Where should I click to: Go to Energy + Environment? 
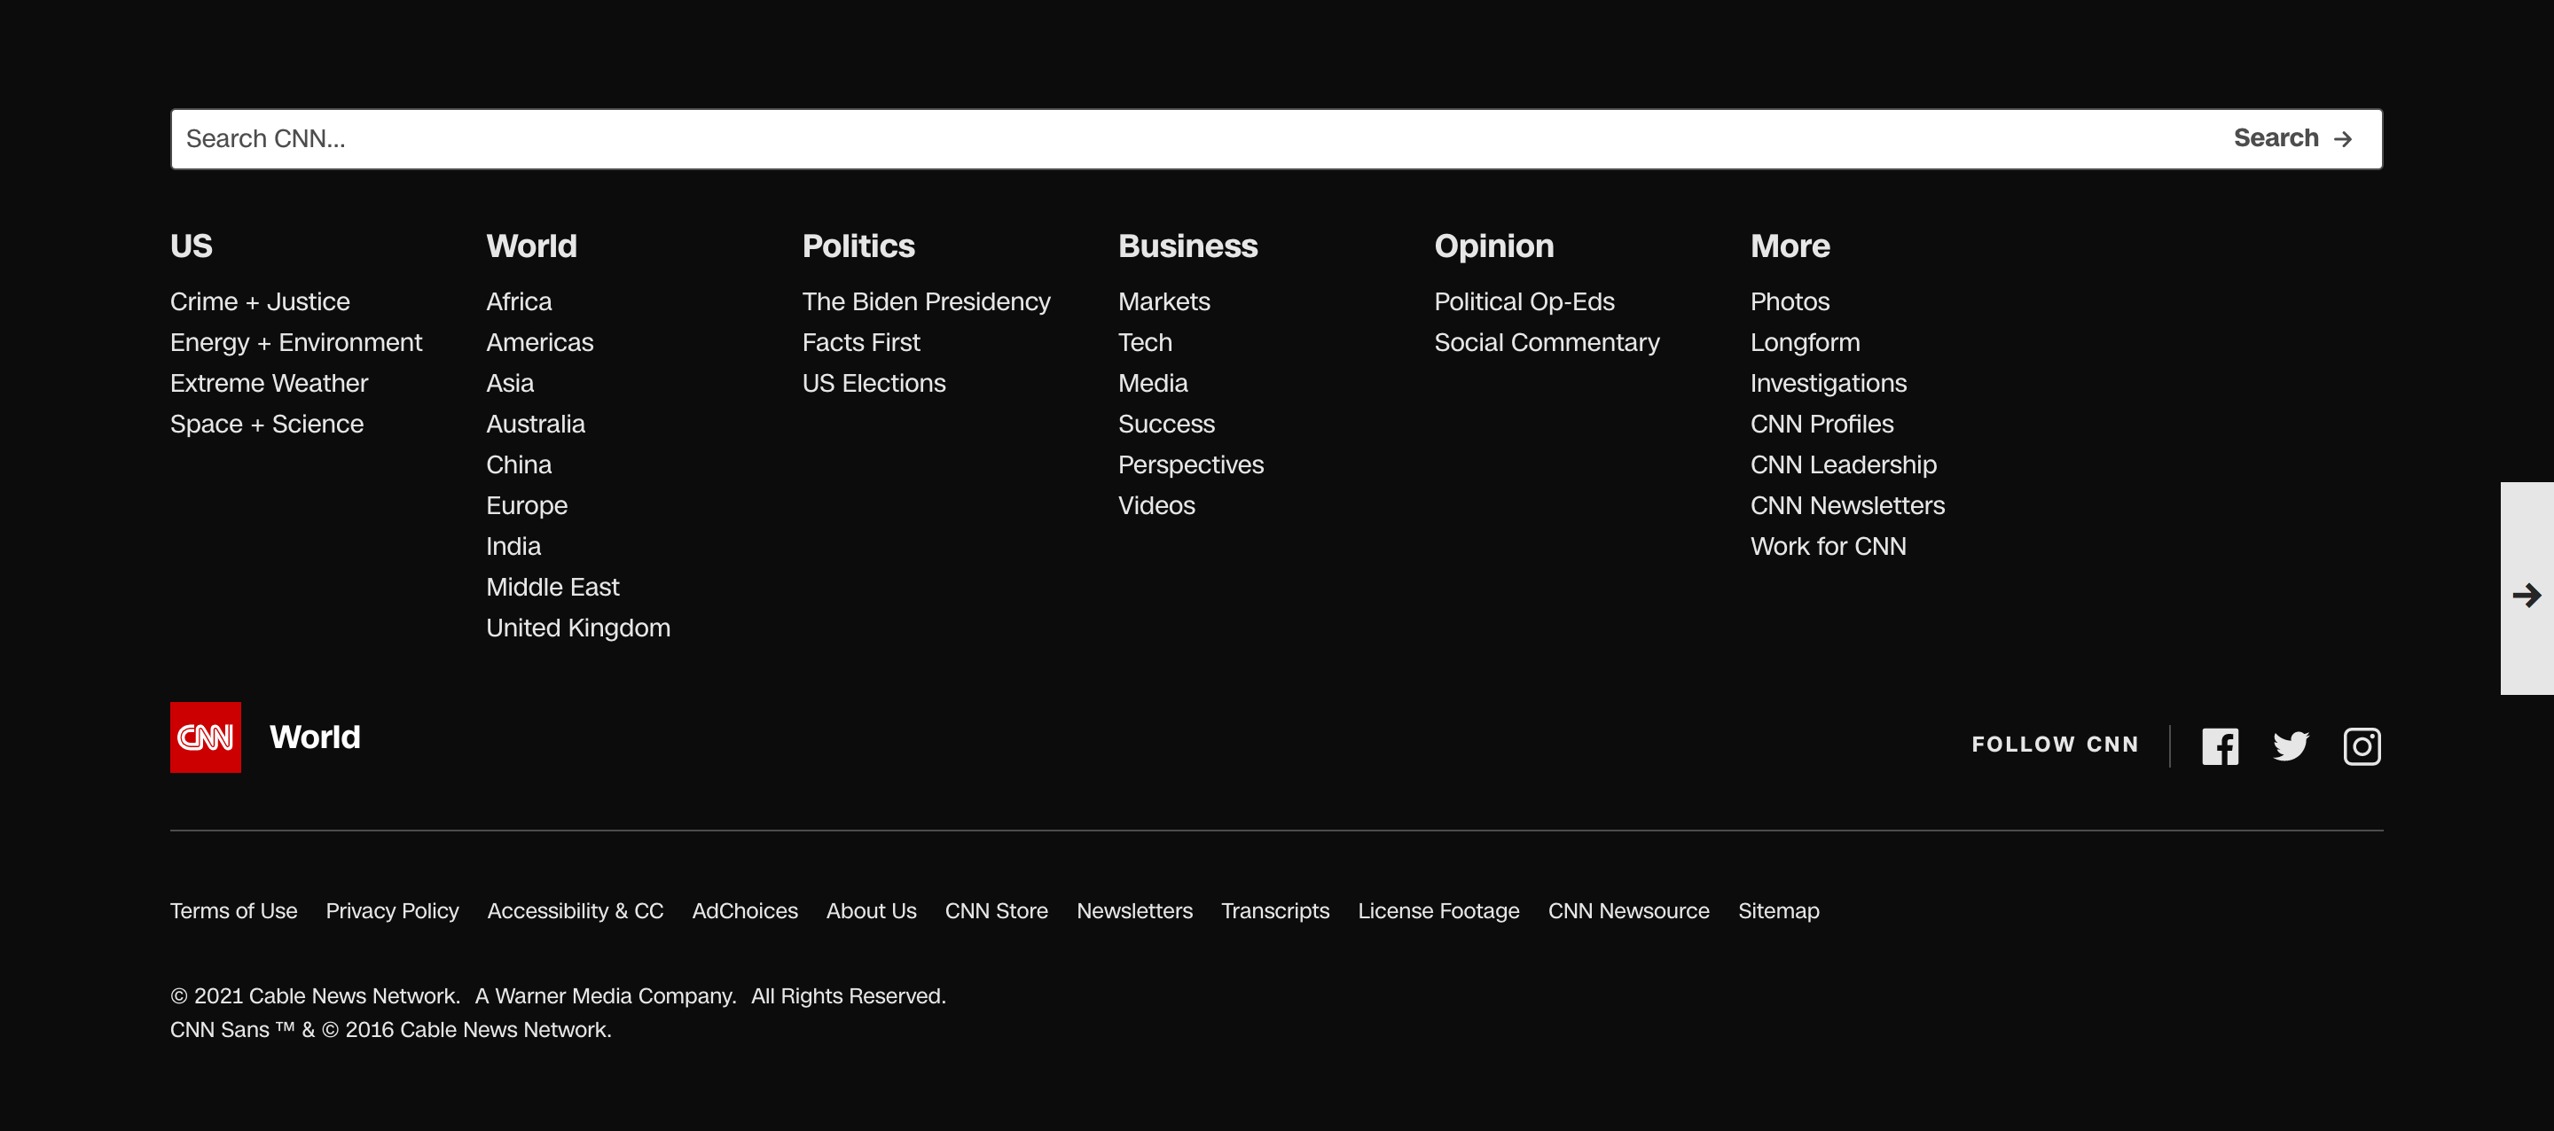(x=296, y=342)
